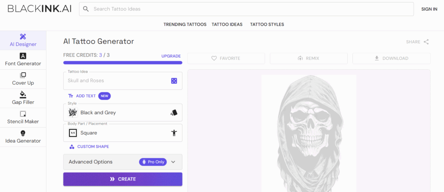444x192 pixels.
Task: Open Gap Filler tool
Action: 23,98
